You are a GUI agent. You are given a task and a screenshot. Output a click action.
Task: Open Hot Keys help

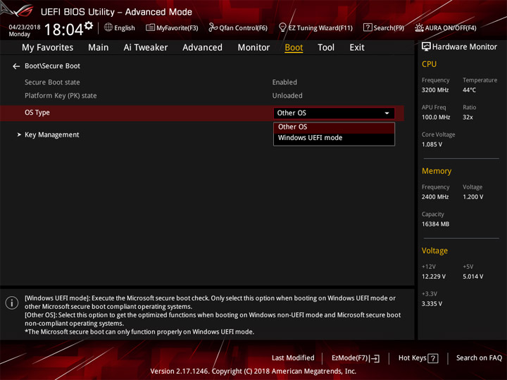418,358
